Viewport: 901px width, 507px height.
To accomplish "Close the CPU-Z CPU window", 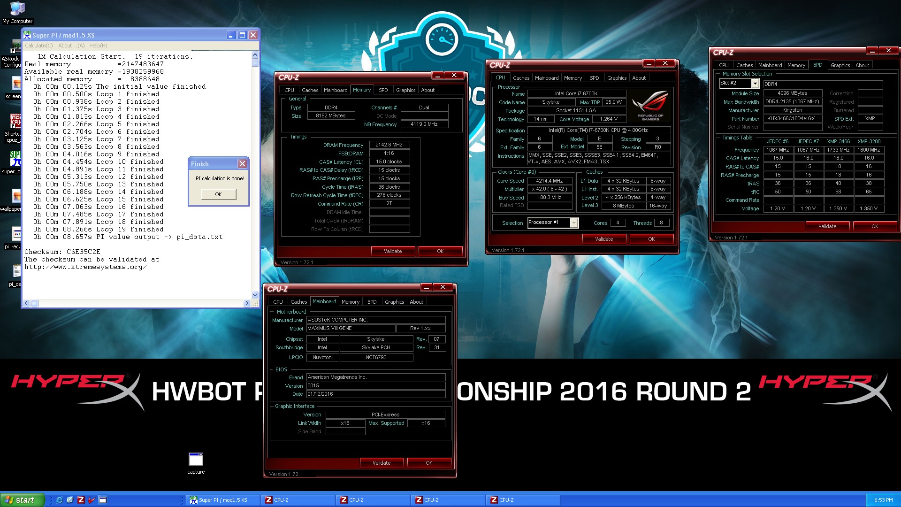I will coord(665,63).
